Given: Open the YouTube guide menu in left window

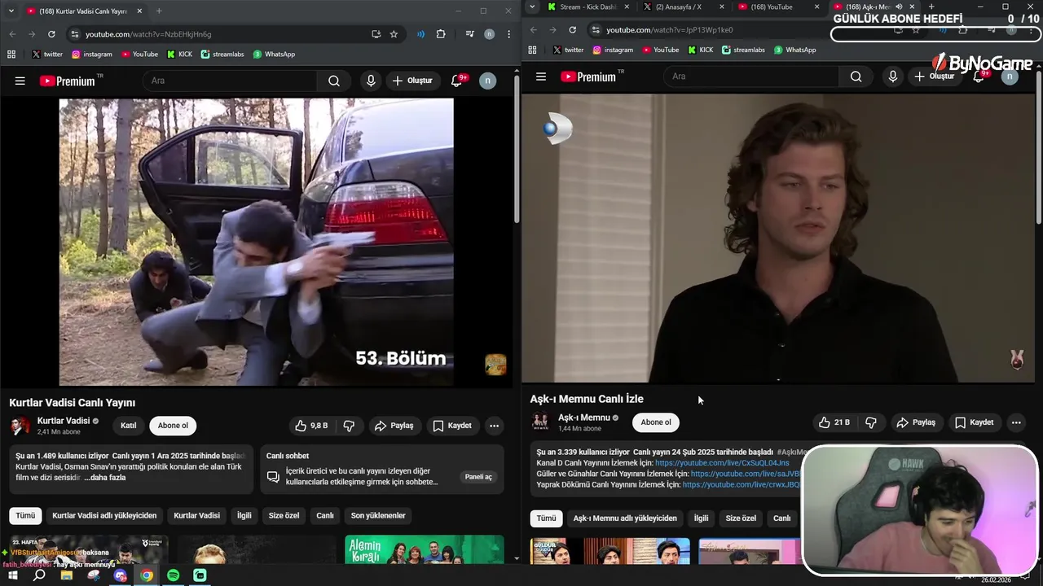Looking at the screenshot, I should point(20,81).
